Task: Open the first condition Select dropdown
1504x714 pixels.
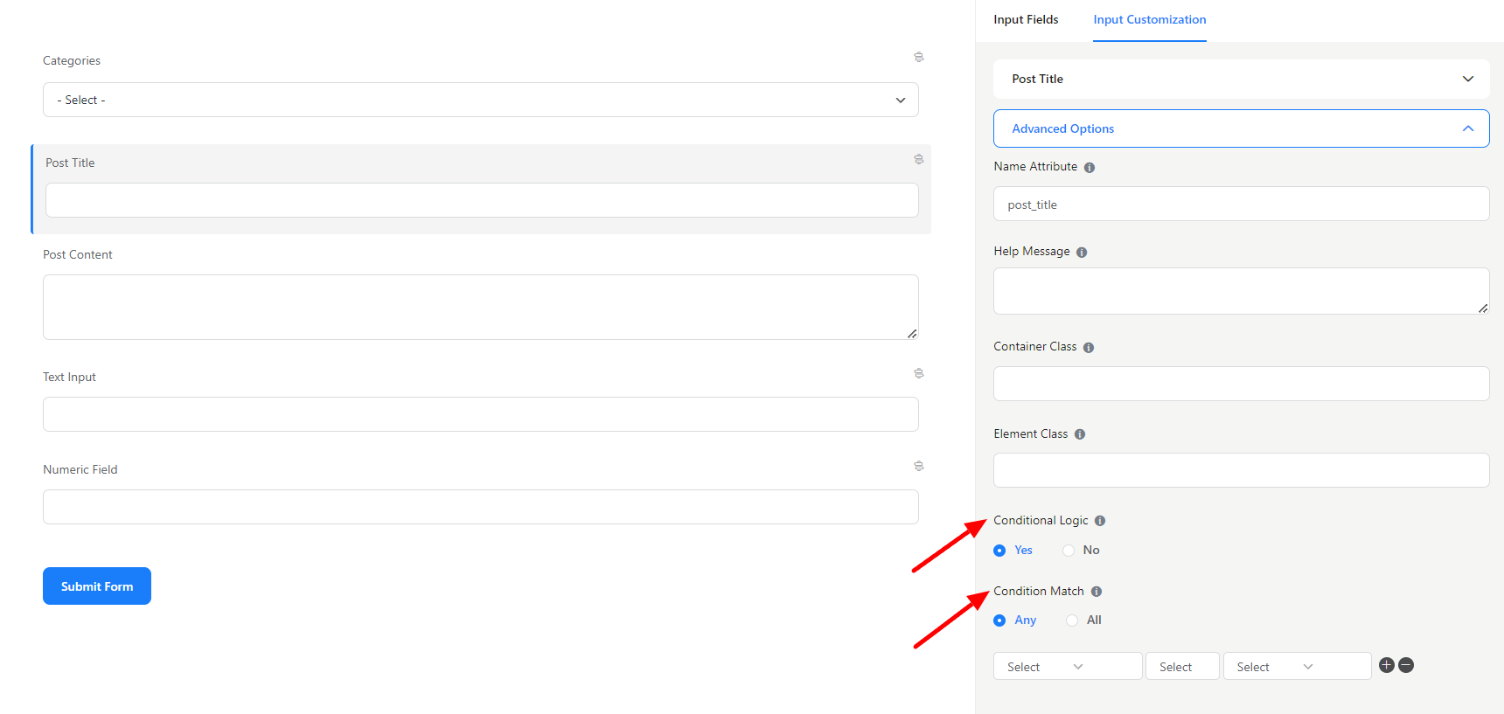Action: point(1067,667)
